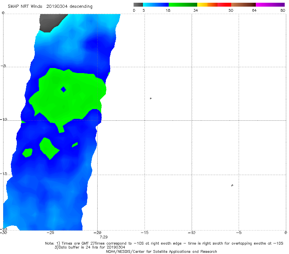This screenshot has width=289, height=254.
Task: Click the green segment of the color bar
Action: click(183, 5)
